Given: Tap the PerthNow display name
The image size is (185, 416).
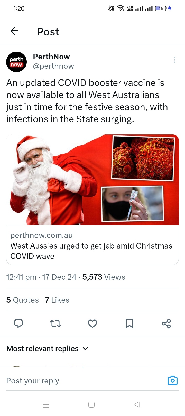Looking at the screenshot, I should [51, 57].
